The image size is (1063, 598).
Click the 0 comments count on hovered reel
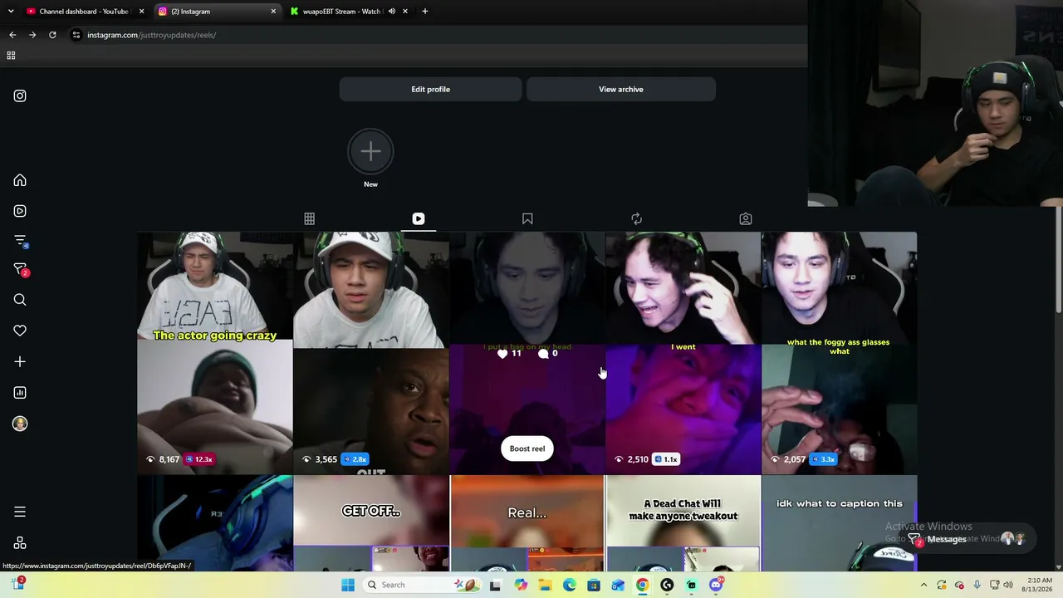[x=548, y=353]
